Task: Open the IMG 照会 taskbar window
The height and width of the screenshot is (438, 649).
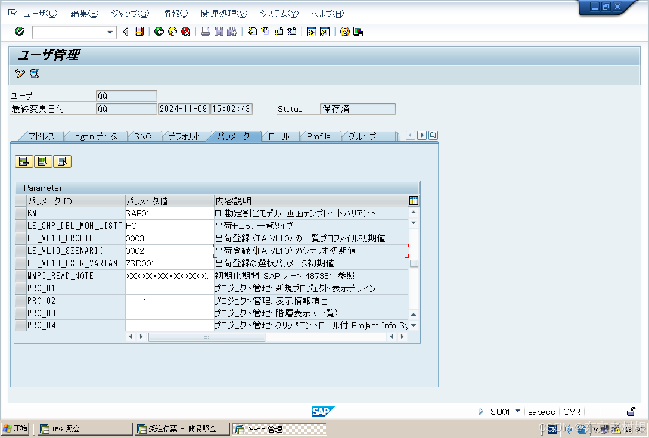Action: point(85,429)
